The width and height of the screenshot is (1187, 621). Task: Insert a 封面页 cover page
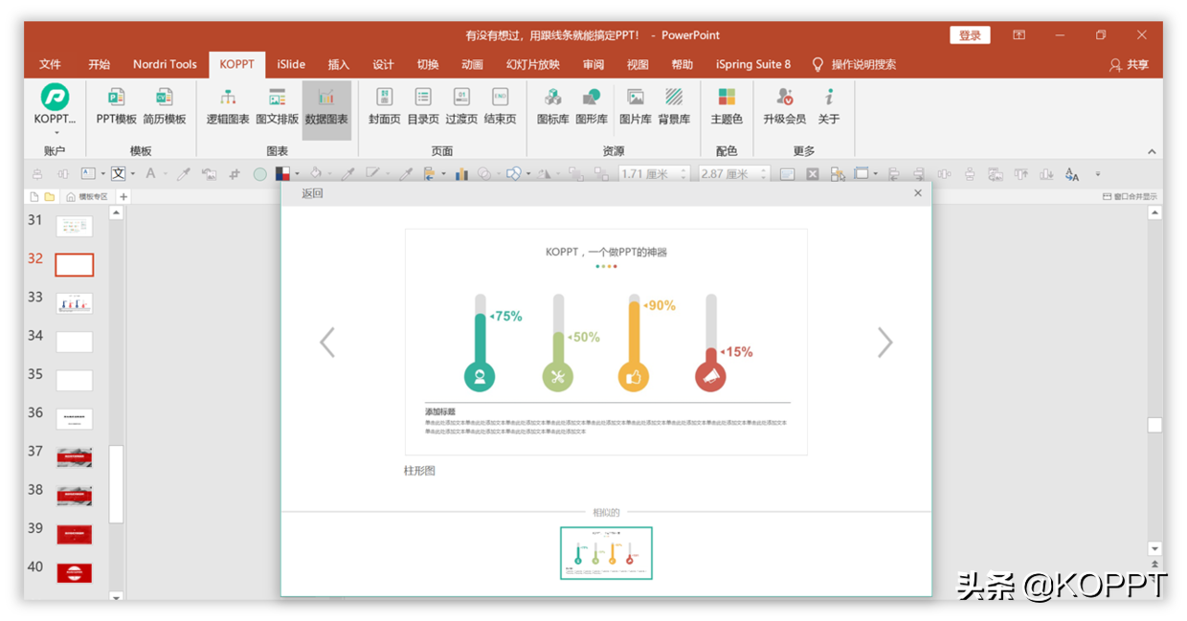pos(384,106)
